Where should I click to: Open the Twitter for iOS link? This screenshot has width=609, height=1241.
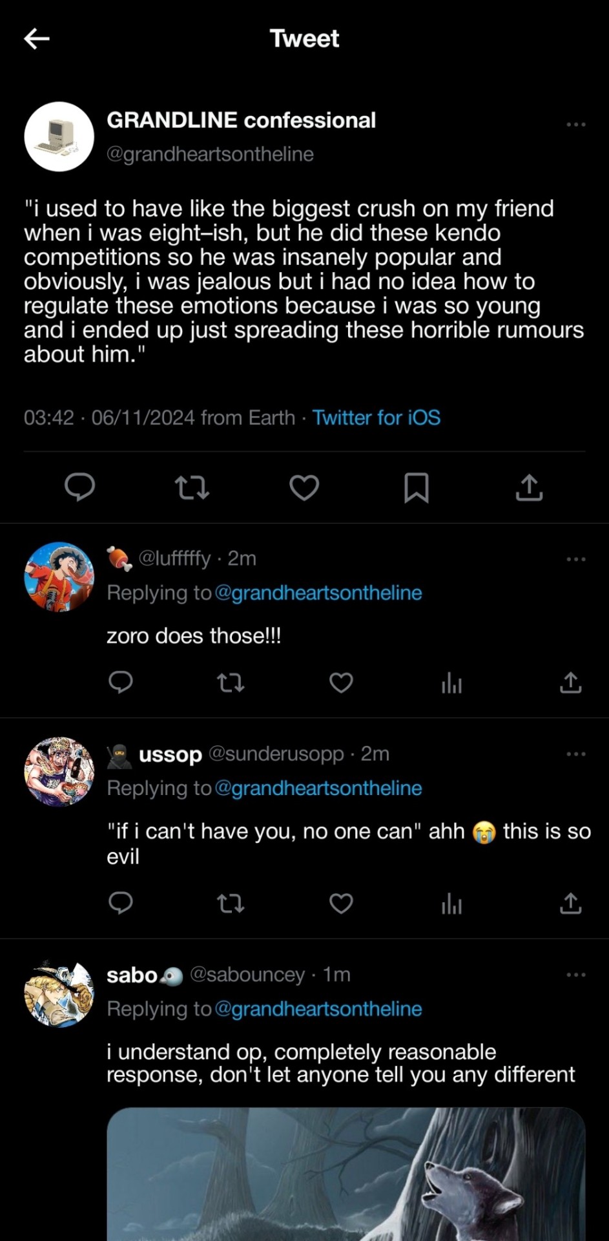pyautogui.click(x=377, y=418)
